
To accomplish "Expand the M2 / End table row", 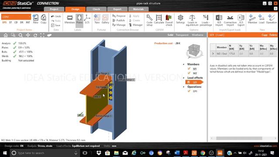I will (213, 54).
